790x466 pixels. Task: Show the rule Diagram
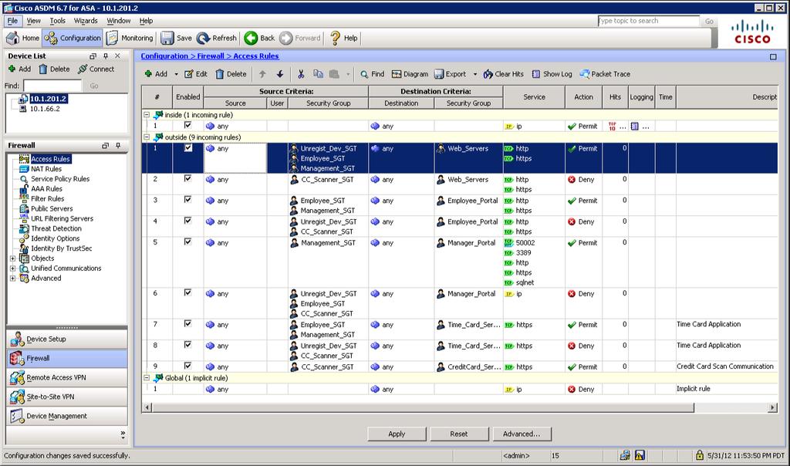coord(410,74)
